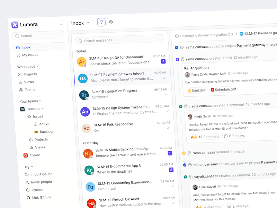
Task: Click unread badge 3 on SLM-14
Action: (171, 170)
